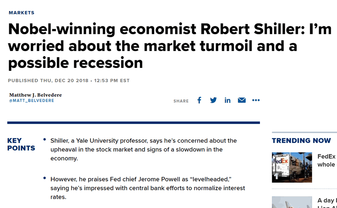Open the 'A day' trending headline
The width and height of the screenshot is (337, 208).
pyautogui.click(x=326, y=201)
